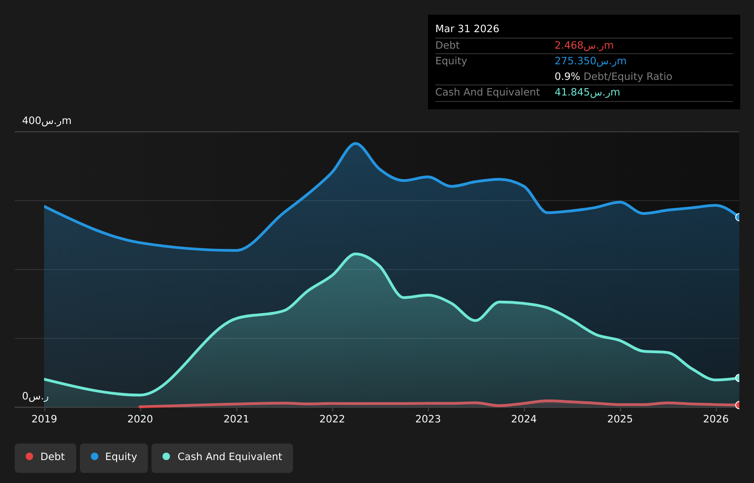The width and height of the screenshot is (754, 483).
Task: Click the Debt row label in tooltip
Action: pos(447,45)
